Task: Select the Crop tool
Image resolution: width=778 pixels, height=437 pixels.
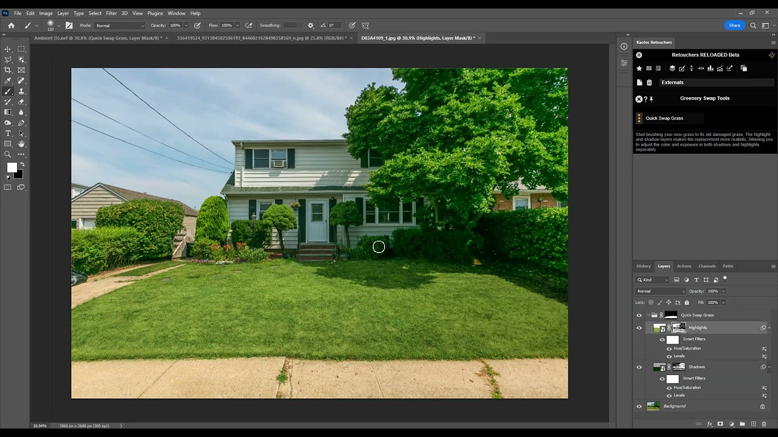Action: [8, 70]
